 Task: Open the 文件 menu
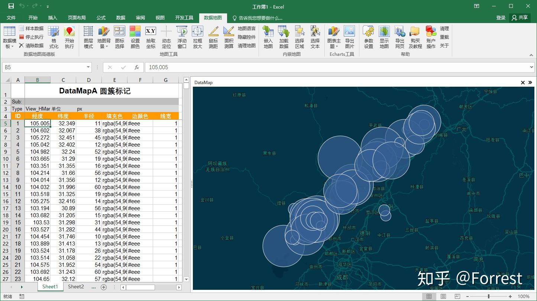click(11, 18)
